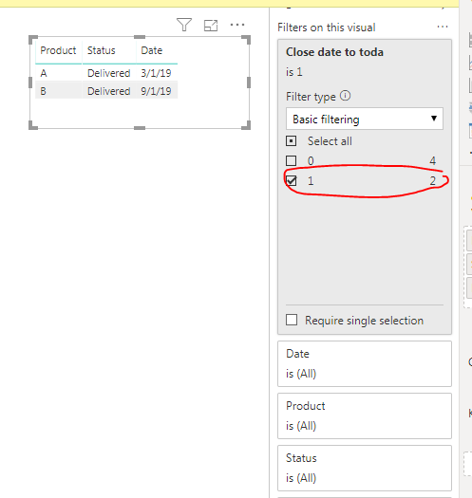The height and width of the screenshot is (498, 472).
Task: Open More options ellipsis above table visual
Action: pyautogui.click(x=237, y=25)
